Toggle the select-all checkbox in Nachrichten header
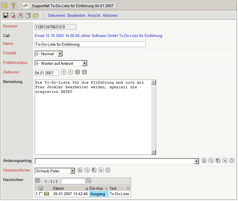 (41, 188)
